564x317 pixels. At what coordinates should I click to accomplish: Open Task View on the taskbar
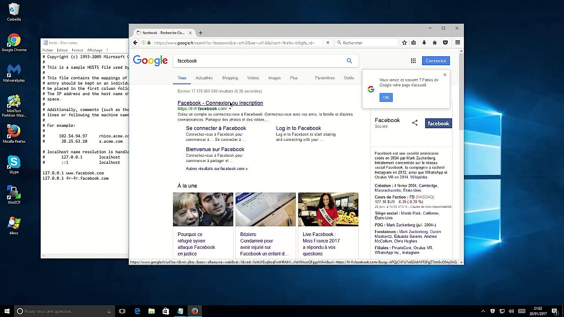point(122,311)
